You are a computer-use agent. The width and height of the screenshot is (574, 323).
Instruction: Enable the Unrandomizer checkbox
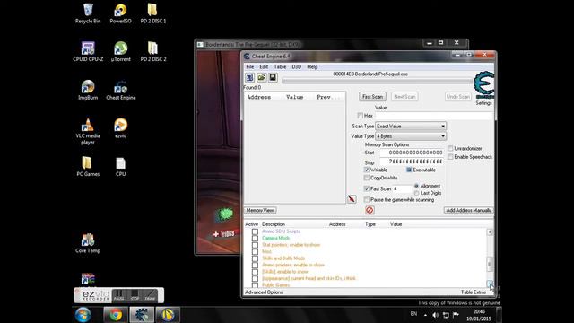(x=450, y=148)
